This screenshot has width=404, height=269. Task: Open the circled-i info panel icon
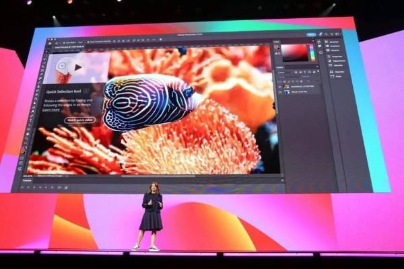tap(321, 52)
